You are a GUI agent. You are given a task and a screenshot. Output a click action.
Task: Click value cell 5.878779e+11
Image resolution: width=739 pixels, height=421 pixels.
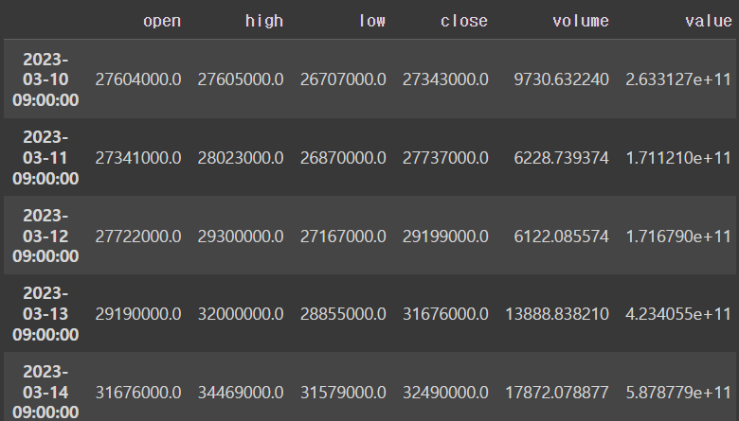pos(678,393)
